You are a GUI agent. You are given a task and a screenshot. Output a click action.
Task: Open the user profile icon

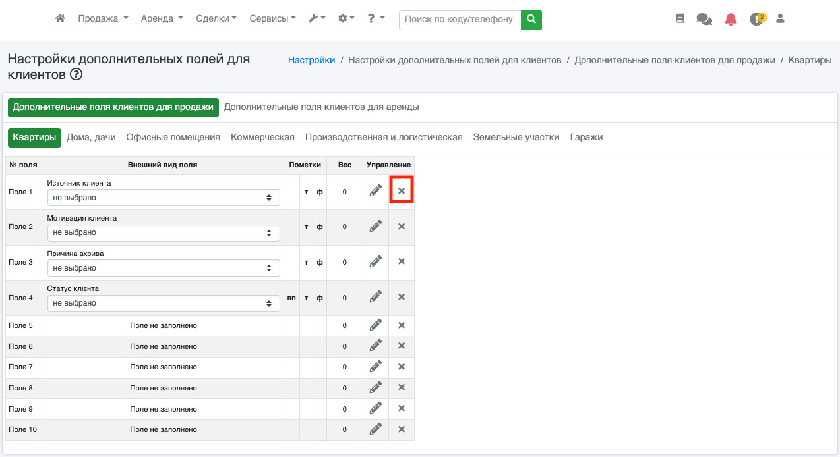click(x=780, y=19)
